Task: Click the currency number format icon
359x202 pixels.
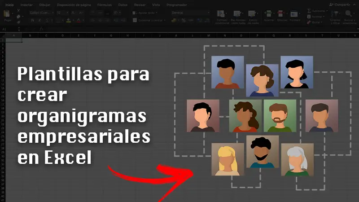Action: click(174, 20)
